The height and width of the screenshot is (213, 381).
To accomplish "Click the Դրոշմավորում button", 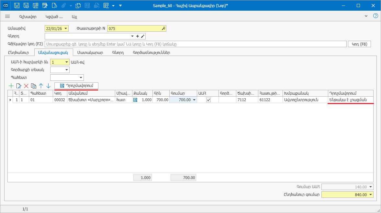I will [x=76, y=86].
